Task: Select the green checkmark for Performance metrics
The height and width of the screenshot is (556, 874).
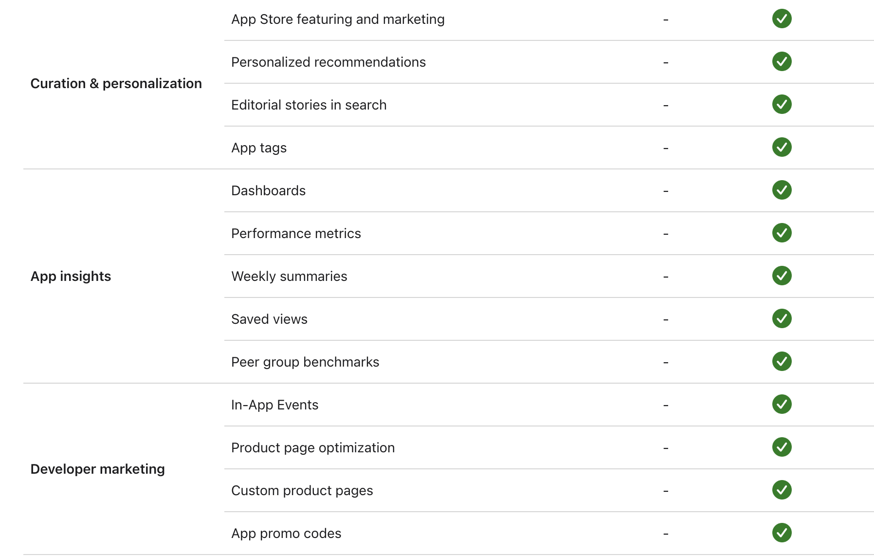Action: 782,233
